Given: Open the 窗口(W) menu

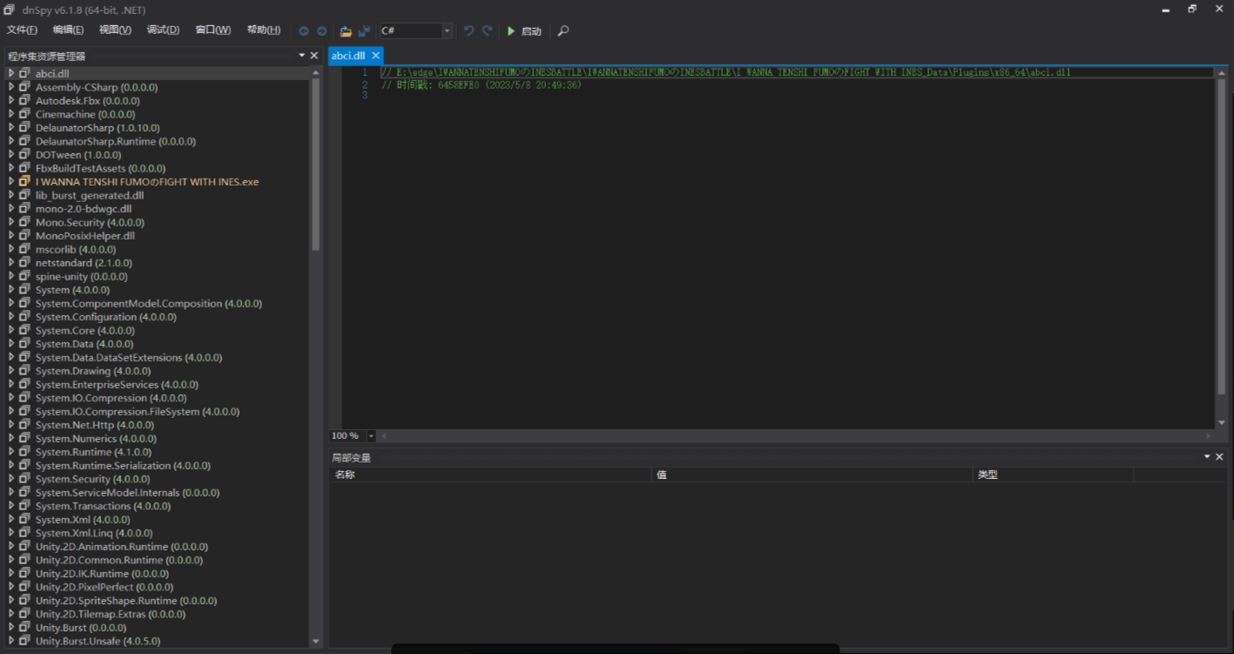Looking at the screenshot, I should point(212,30).
